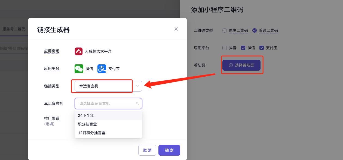Click the search magnifier icon in 幸运盲盒机 field
The width and height of the screenshot is (343, 160).
click(x=137, y=103)
